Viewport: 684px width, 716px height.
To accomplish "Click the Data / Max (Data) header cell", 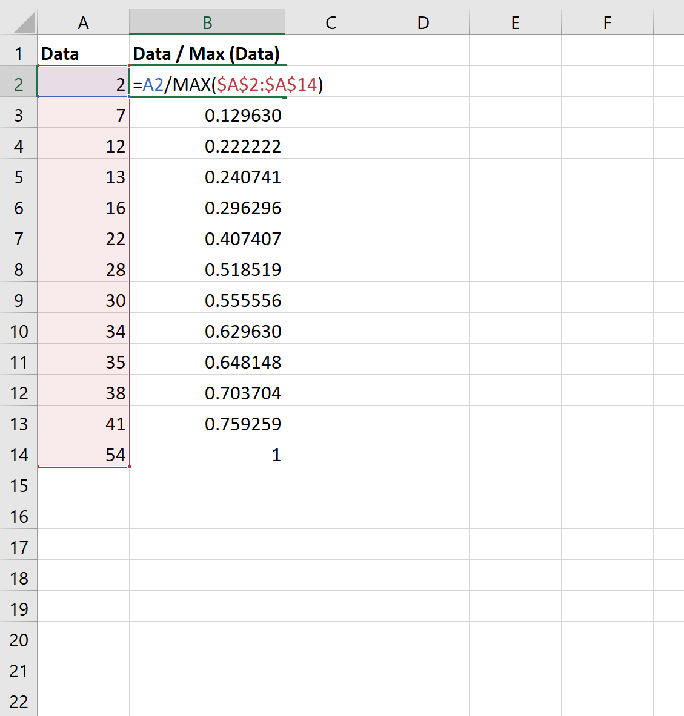I will [x=207, y=54].
